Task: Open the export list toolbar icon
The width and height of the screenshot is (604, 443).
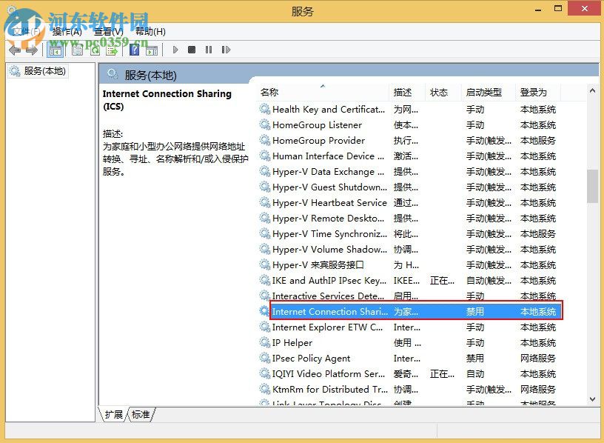Action: [113, 50]
